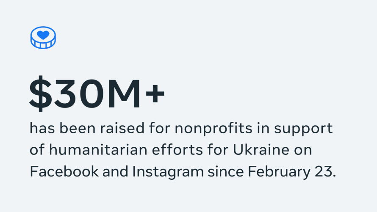Click the heart shape inside the coin
The width and height of the screenshot is (377, 212).
43,34
